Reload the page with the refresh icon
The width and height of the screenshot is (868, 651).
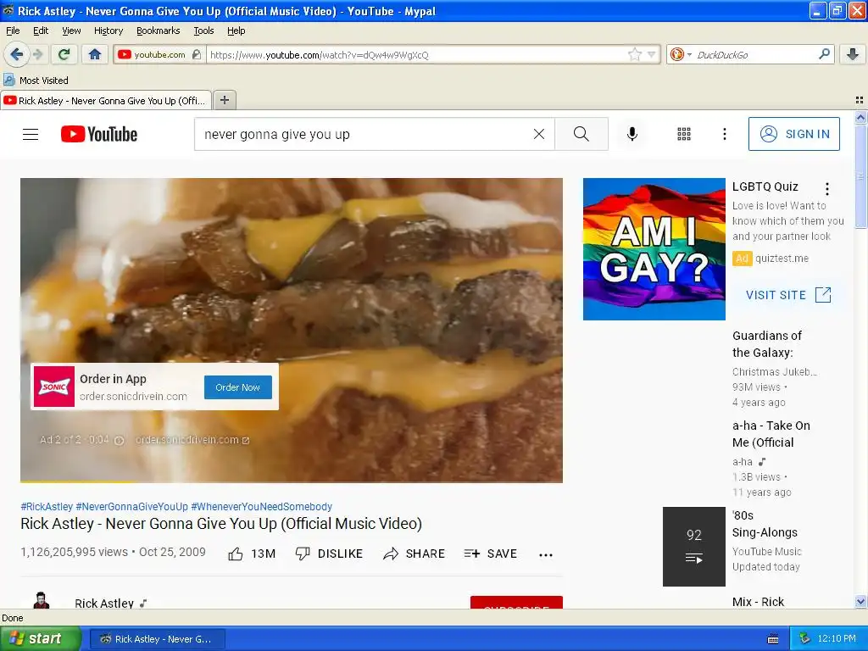[64, 54]
